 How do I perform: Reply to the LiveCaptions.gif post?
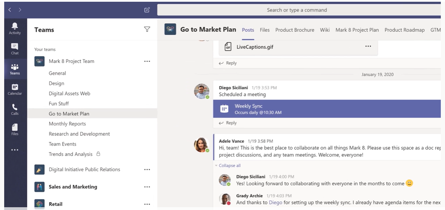pyautogui.click(x=228, y=63)
